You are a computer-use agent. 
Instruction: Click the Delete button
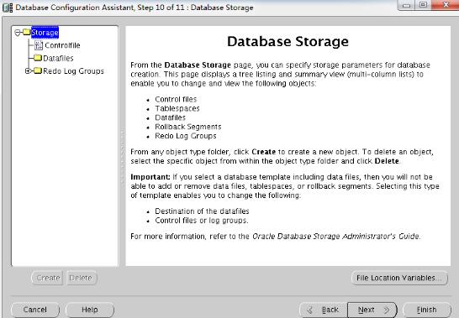point(81,278)
